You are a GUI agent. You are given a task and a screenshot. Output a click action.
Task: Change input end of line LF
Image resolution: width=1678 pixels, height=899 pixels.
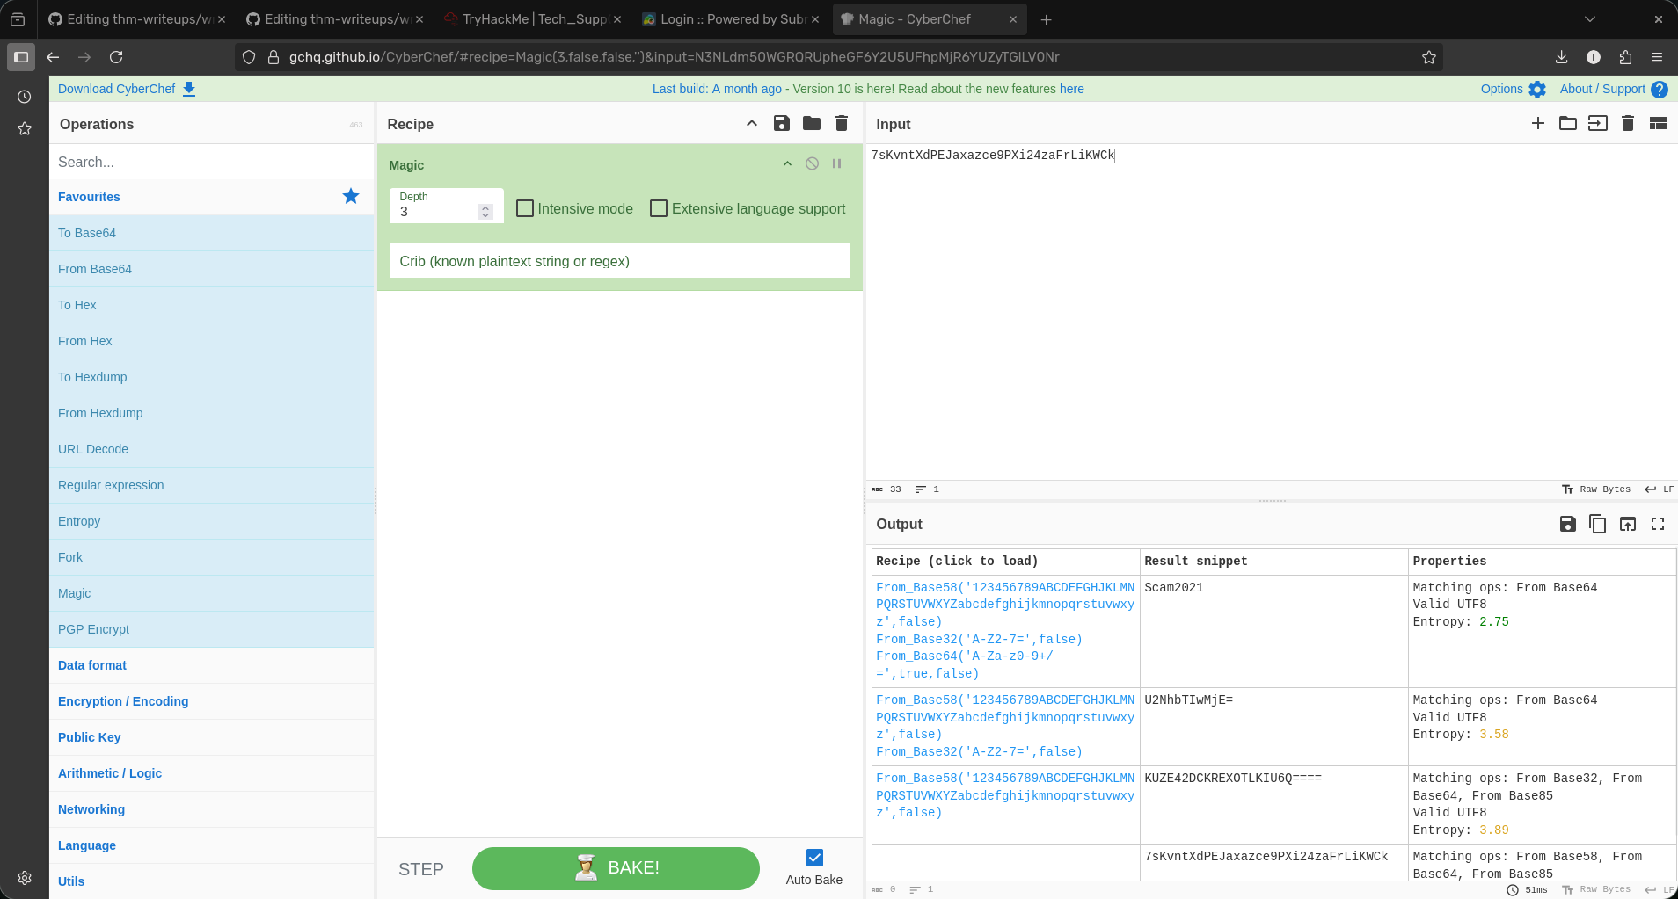[x=1660, y=489]
